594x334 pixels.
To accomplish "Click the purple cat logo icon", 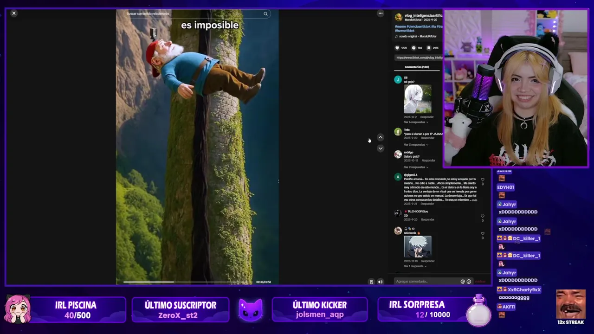I will 251,310.
